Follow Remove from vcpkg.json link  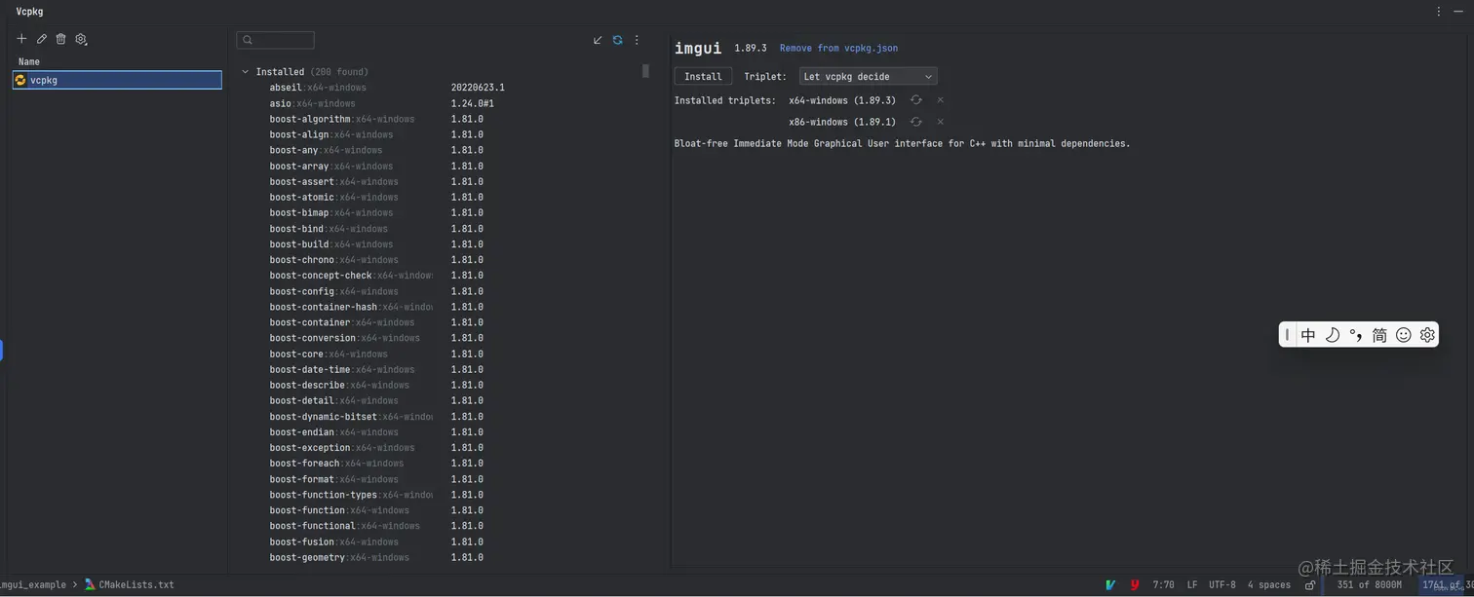(x=838, y=48)
